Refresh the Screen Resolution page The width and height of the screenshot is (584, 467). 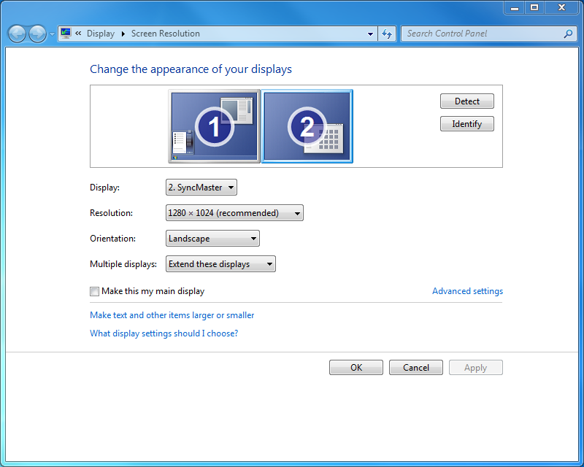[387, 34]
